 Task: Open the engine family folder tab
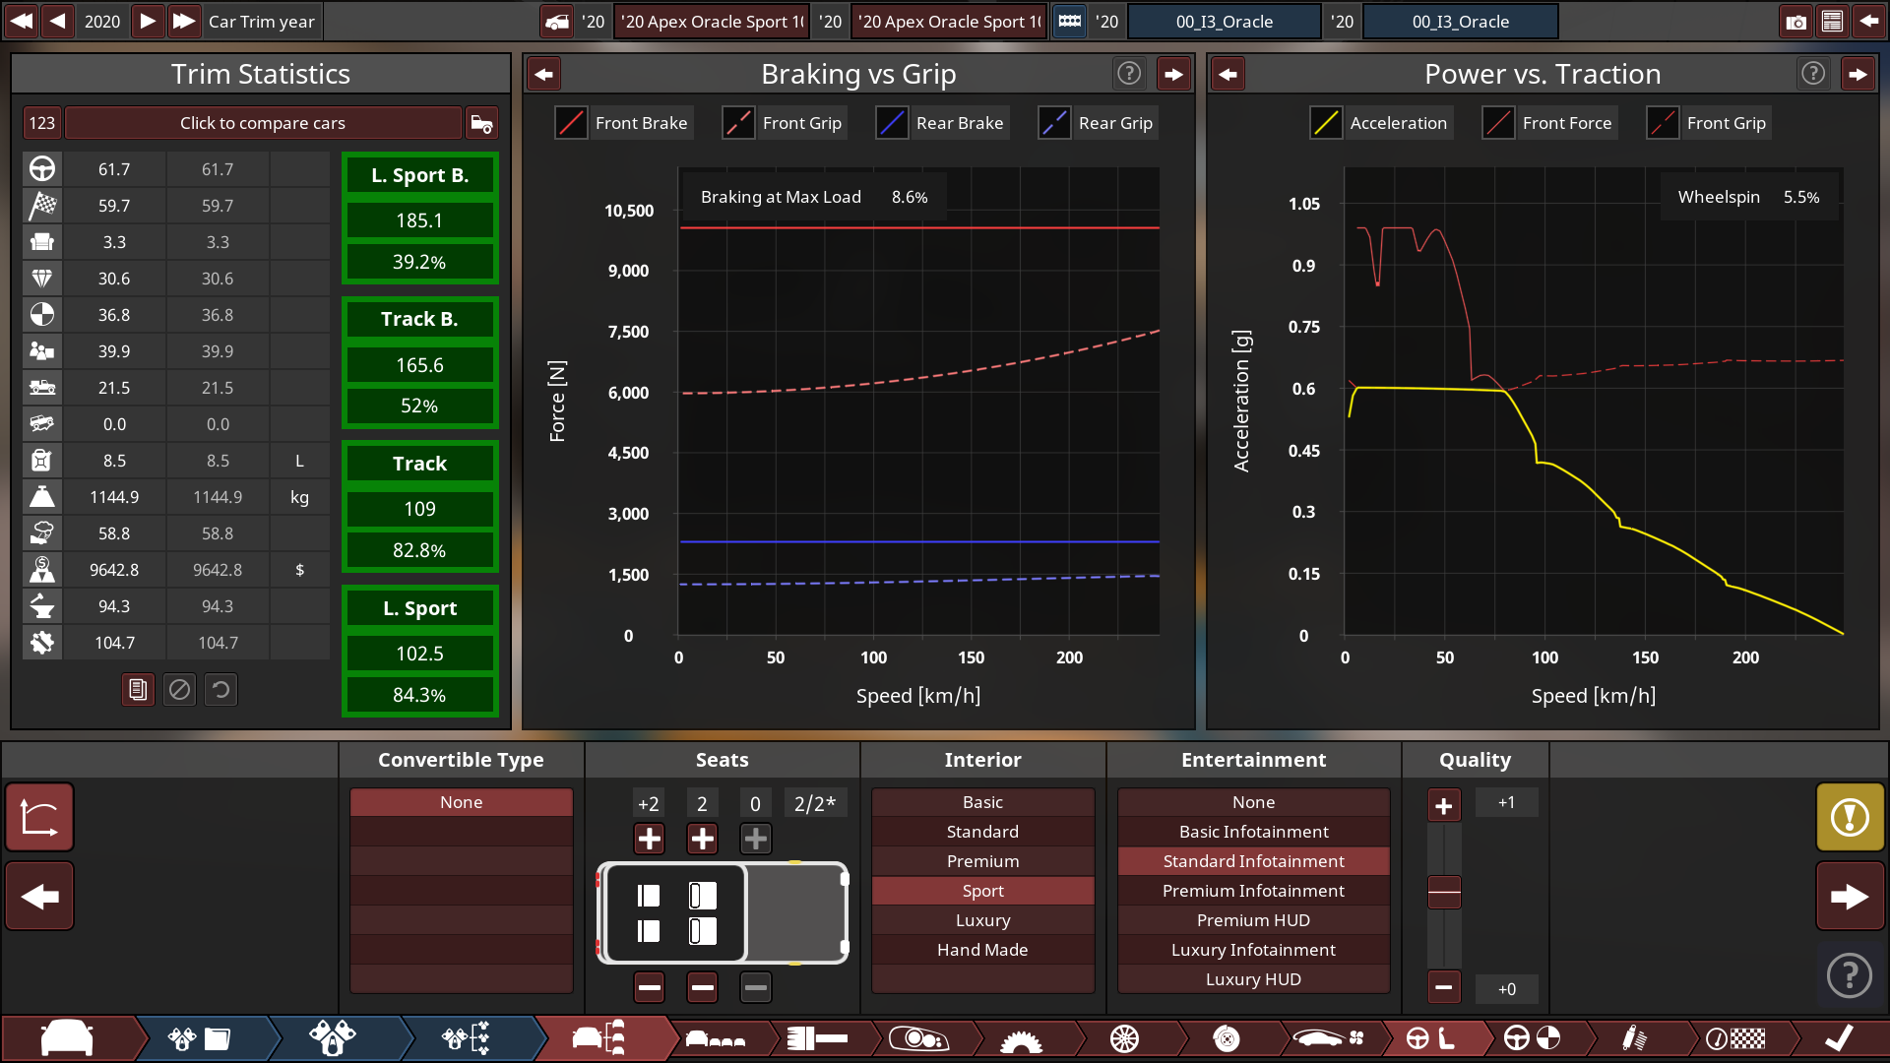[x=198, y=1038]
